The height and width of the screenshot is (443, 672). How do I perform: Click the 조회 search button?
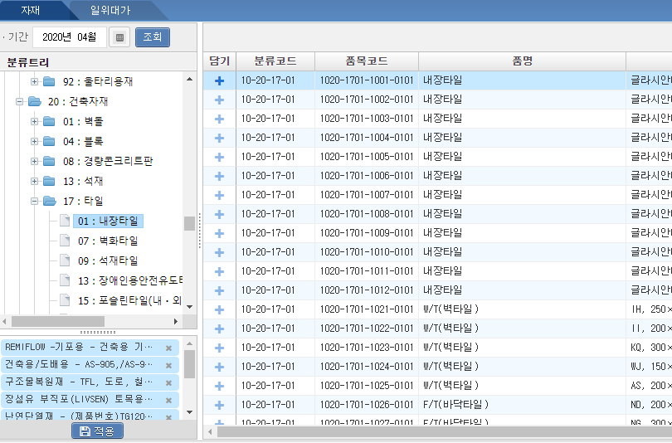[x=153, y=37]
